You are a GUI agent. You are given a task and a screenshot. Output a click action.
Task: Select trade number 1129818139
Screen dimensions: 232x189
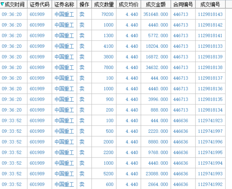pos(210,57)
